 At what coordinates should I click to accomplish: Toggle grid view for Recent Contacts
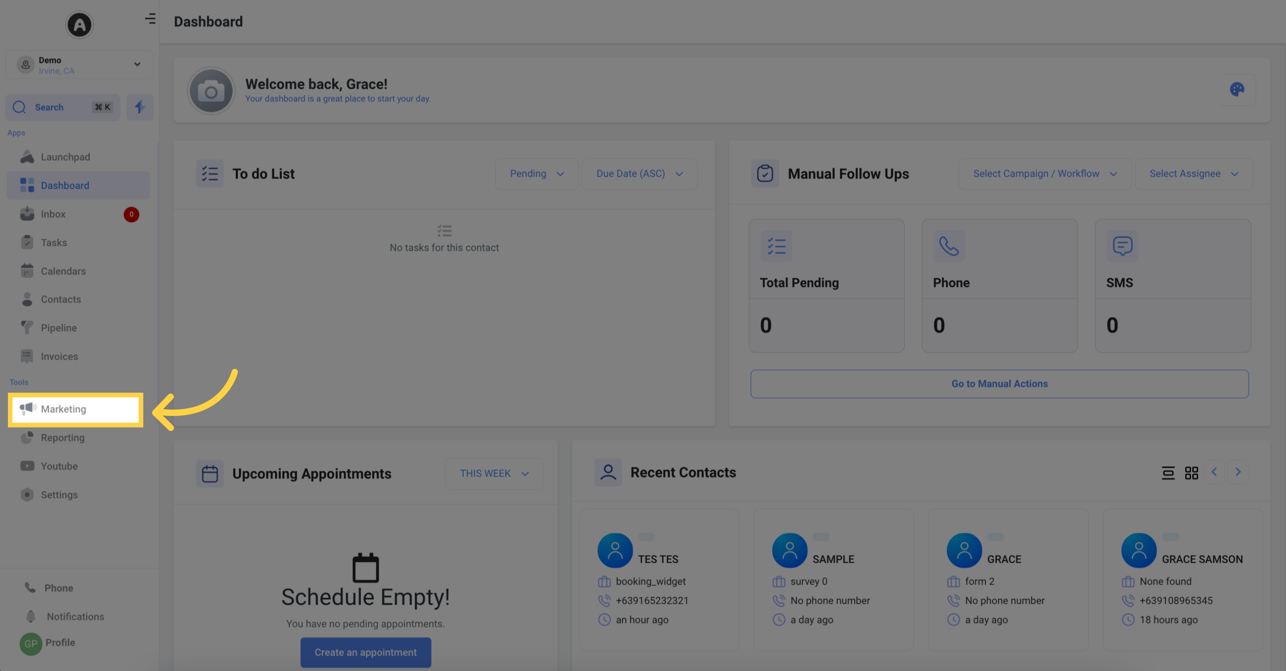click(x=1192, y=472)
